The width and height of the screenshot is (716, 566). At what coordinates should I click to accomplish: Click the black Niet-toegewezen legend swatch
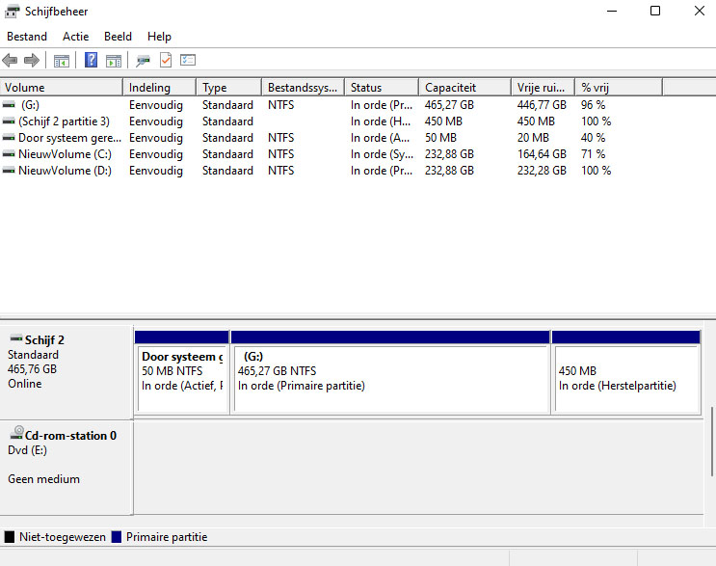point(9,537)
